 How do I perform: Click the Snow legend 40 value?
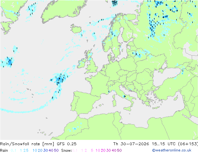tap(114, 151)
